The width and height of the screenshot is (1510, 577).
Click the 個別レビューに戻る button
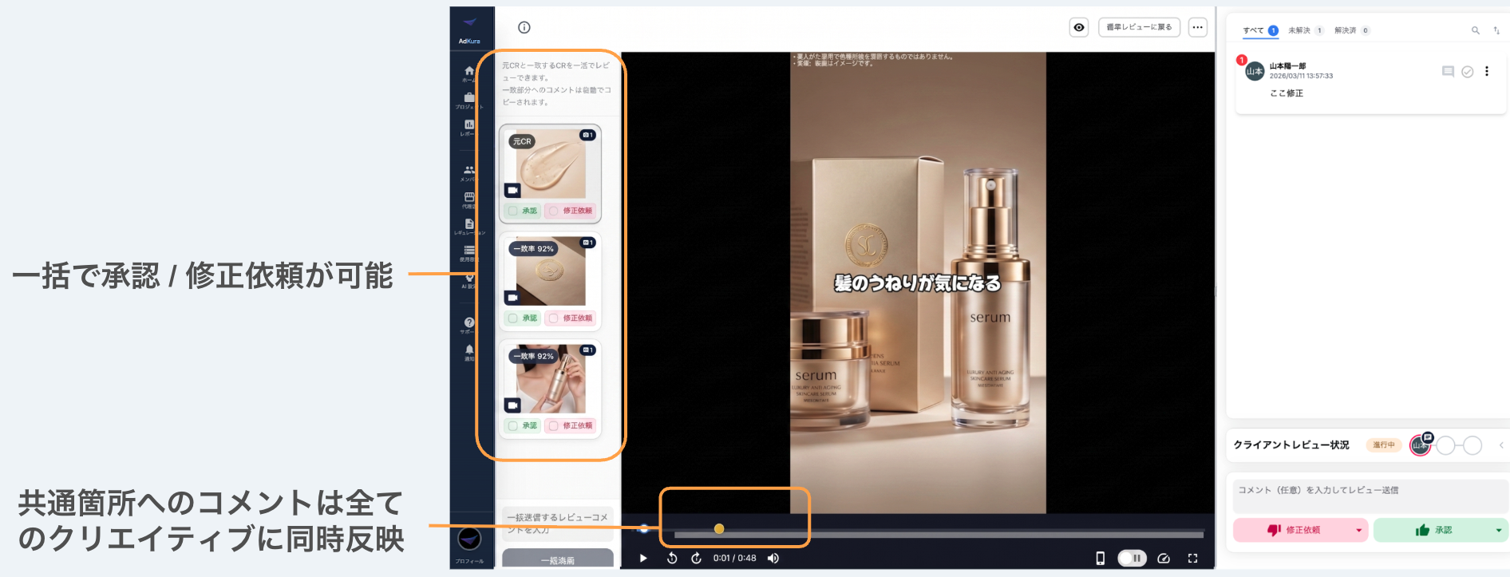[1139, 27]
